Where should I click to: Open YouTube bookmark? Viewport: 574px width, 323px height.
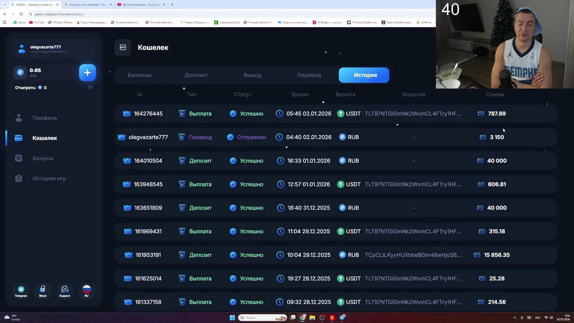click(x=37, y=22)
